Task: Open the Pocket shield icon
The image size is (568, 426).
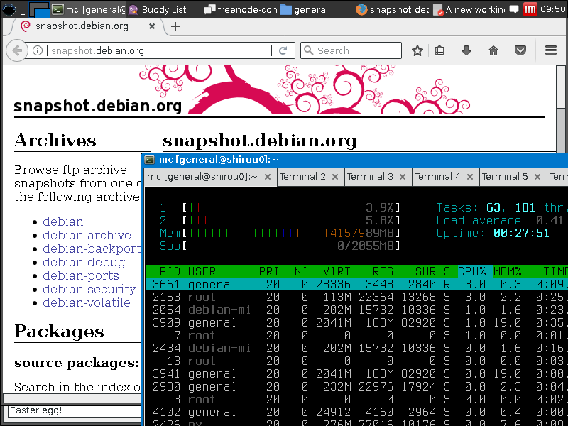Action: click(520, 50)
